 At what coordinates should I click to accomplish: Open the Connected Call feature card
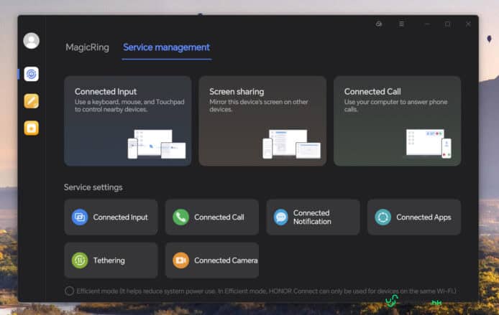pyautogui.click(x=397, y=121)
